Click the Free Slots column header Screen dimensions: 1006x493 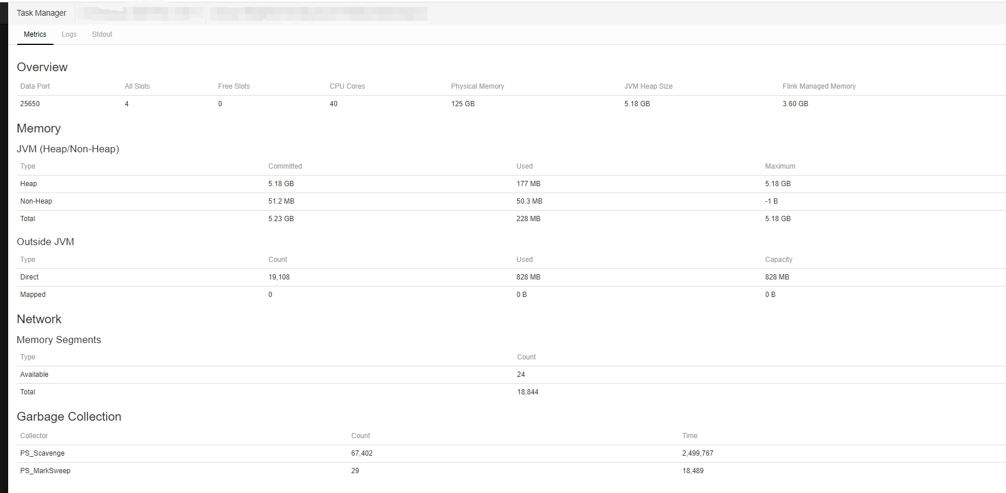click(234, 86)
